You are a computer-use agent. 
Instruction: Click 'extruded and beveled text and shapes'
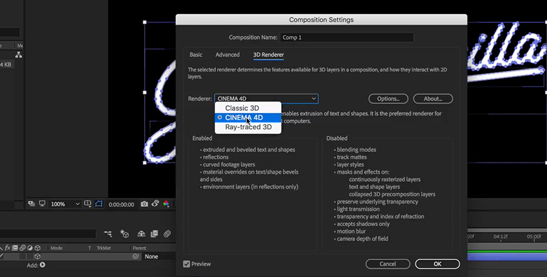(249, 150)
